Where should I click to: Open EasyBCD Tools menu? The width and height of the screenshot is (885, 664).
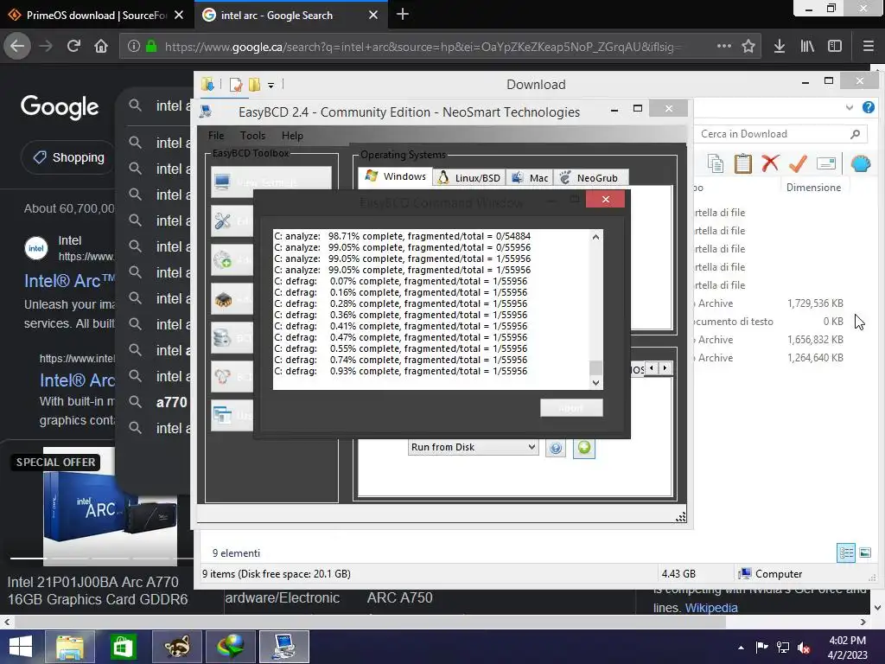pyautogui.click(x=252, y=136)
